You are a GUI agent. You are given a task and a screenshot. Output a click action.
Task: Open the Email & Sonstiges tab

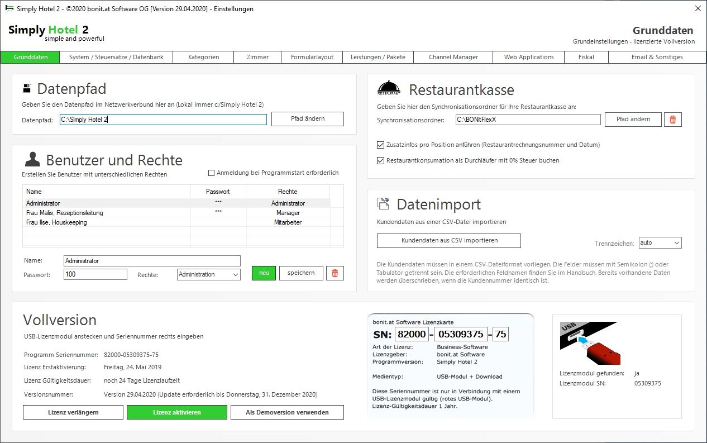coord(657,57)
